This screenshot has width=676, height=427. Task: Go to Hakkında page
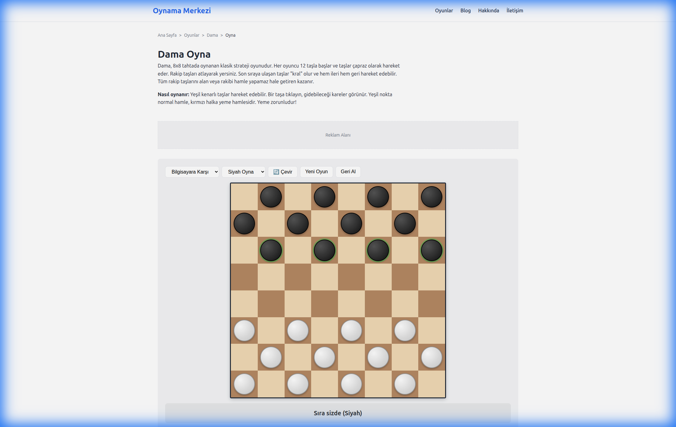tap(488, 10)
